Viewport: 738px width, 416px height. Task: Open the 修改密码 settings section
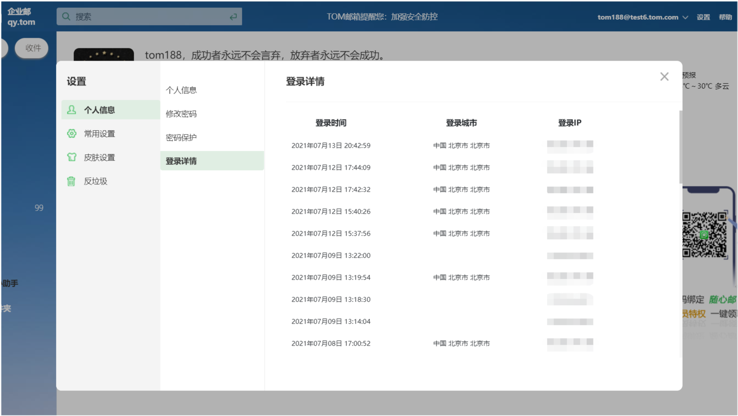pyautogui.click(x=181, y=113)
